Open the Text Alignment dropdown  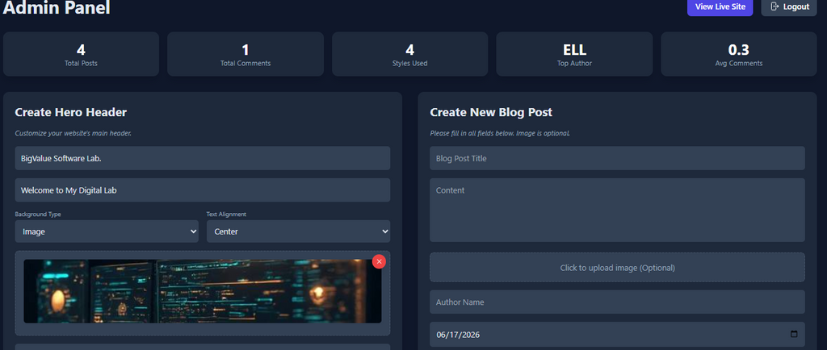(299, 231)
